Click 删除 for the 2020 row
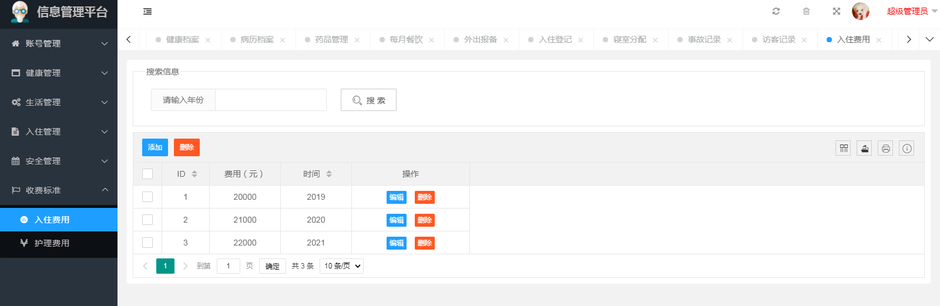 [425, 220]
